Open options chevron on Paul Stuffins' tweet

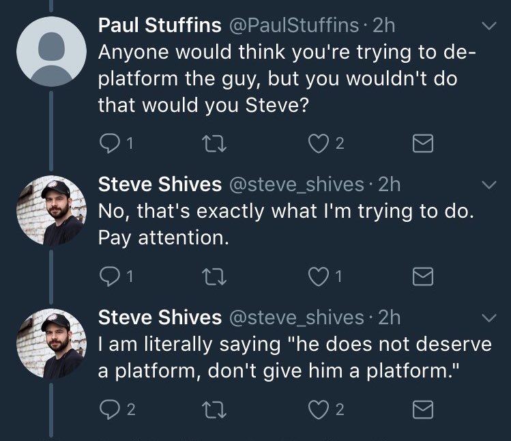[x=489, y=26]
